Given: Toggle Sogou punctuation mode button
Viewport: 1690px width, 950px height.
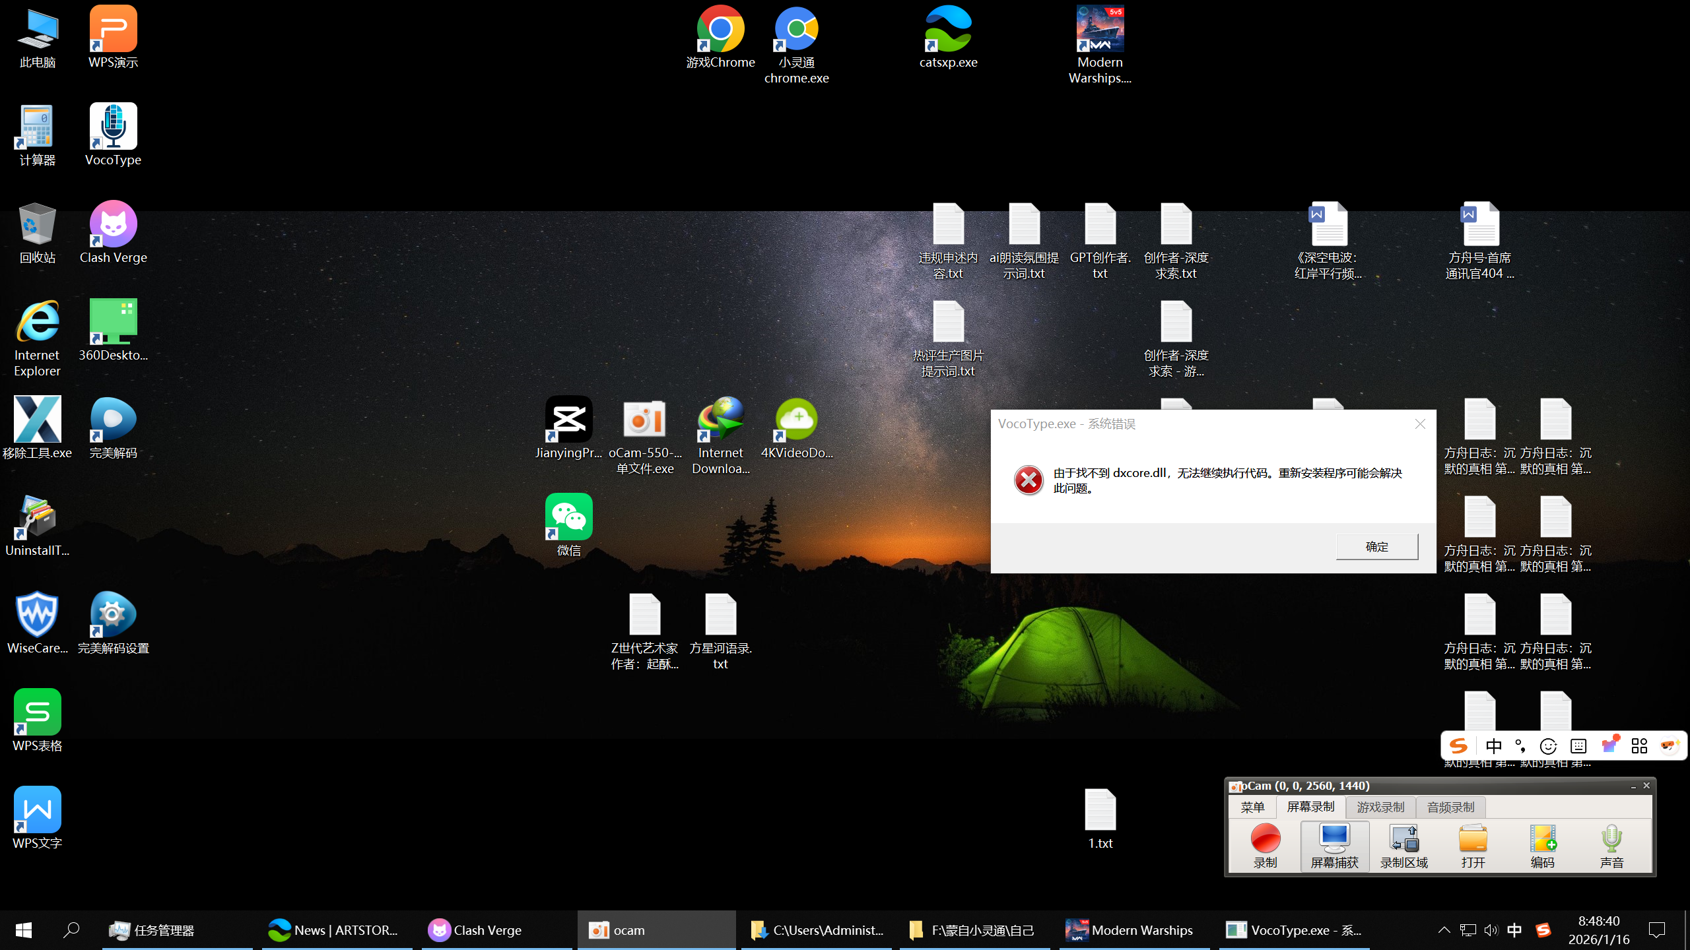Looking at the screenshot, I should [x=1521, y=746].
